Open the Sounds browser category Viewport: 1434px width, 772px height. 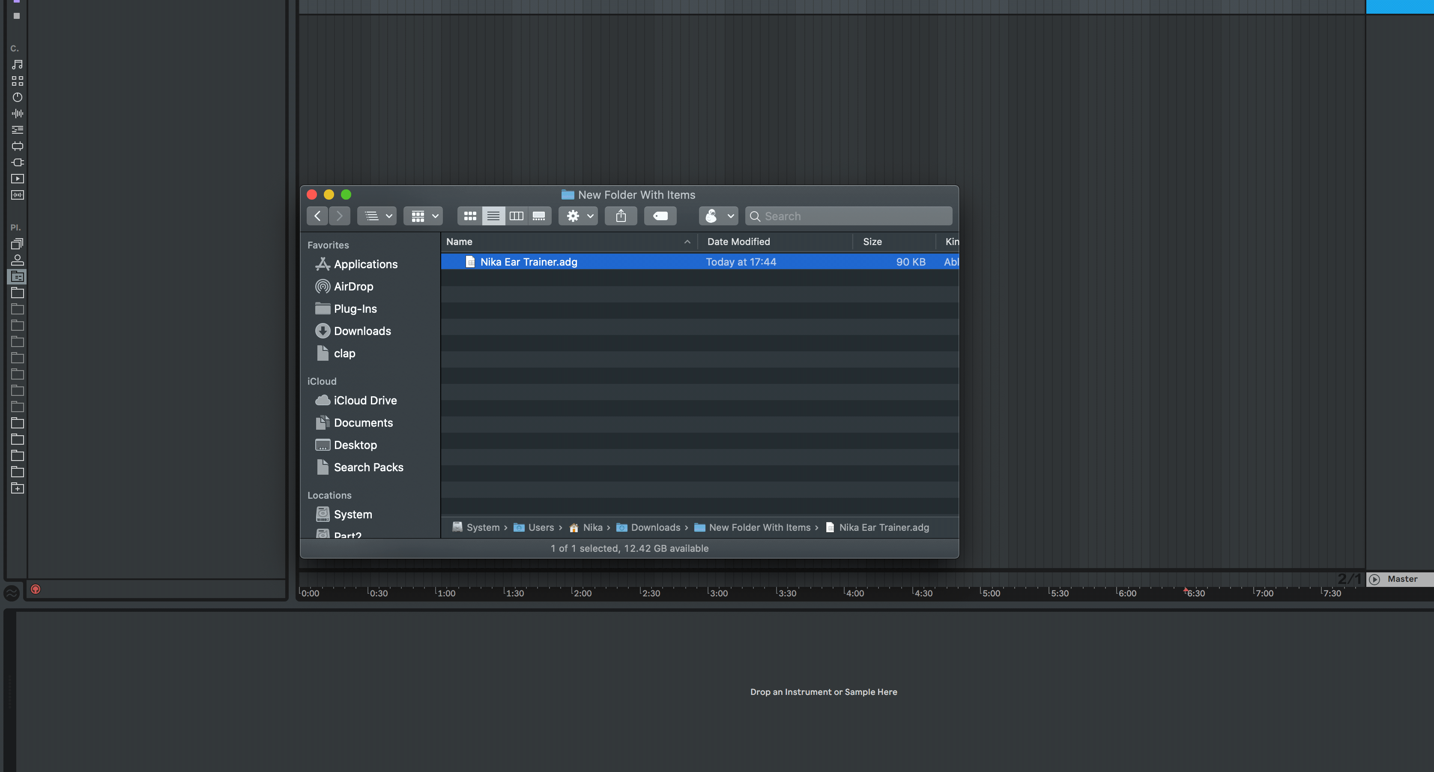17,65
